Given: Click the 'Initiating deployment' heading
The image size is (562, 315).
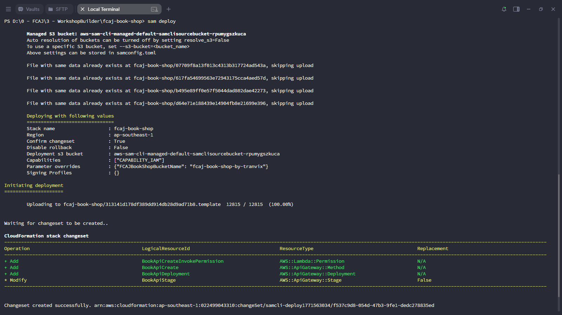Looking at the screenshot, I should click(34, 186).
